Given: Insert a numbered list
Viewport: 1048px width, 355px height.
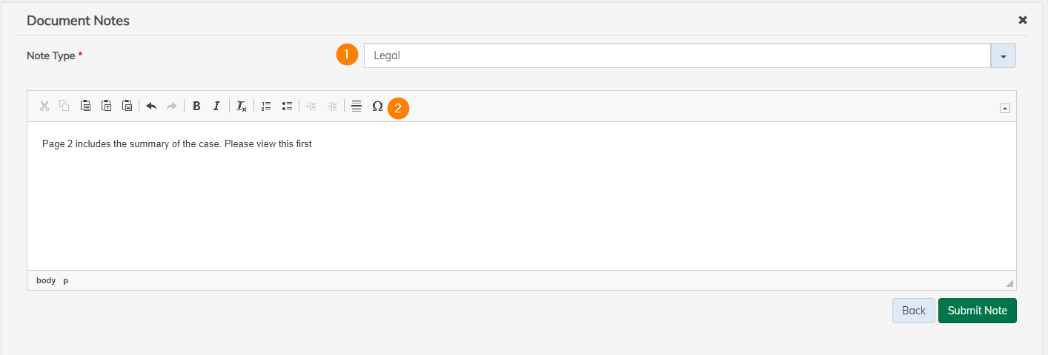Looking at the screenshot, I should point(267,106).
